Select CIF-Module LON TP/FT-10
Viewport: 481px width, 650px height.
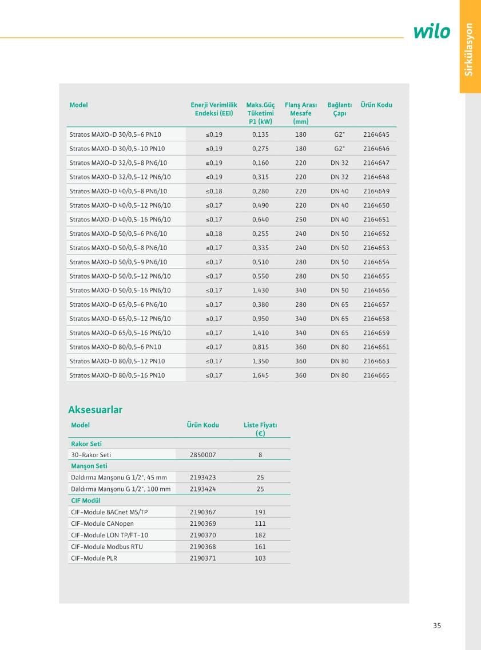tap(109, 535)
